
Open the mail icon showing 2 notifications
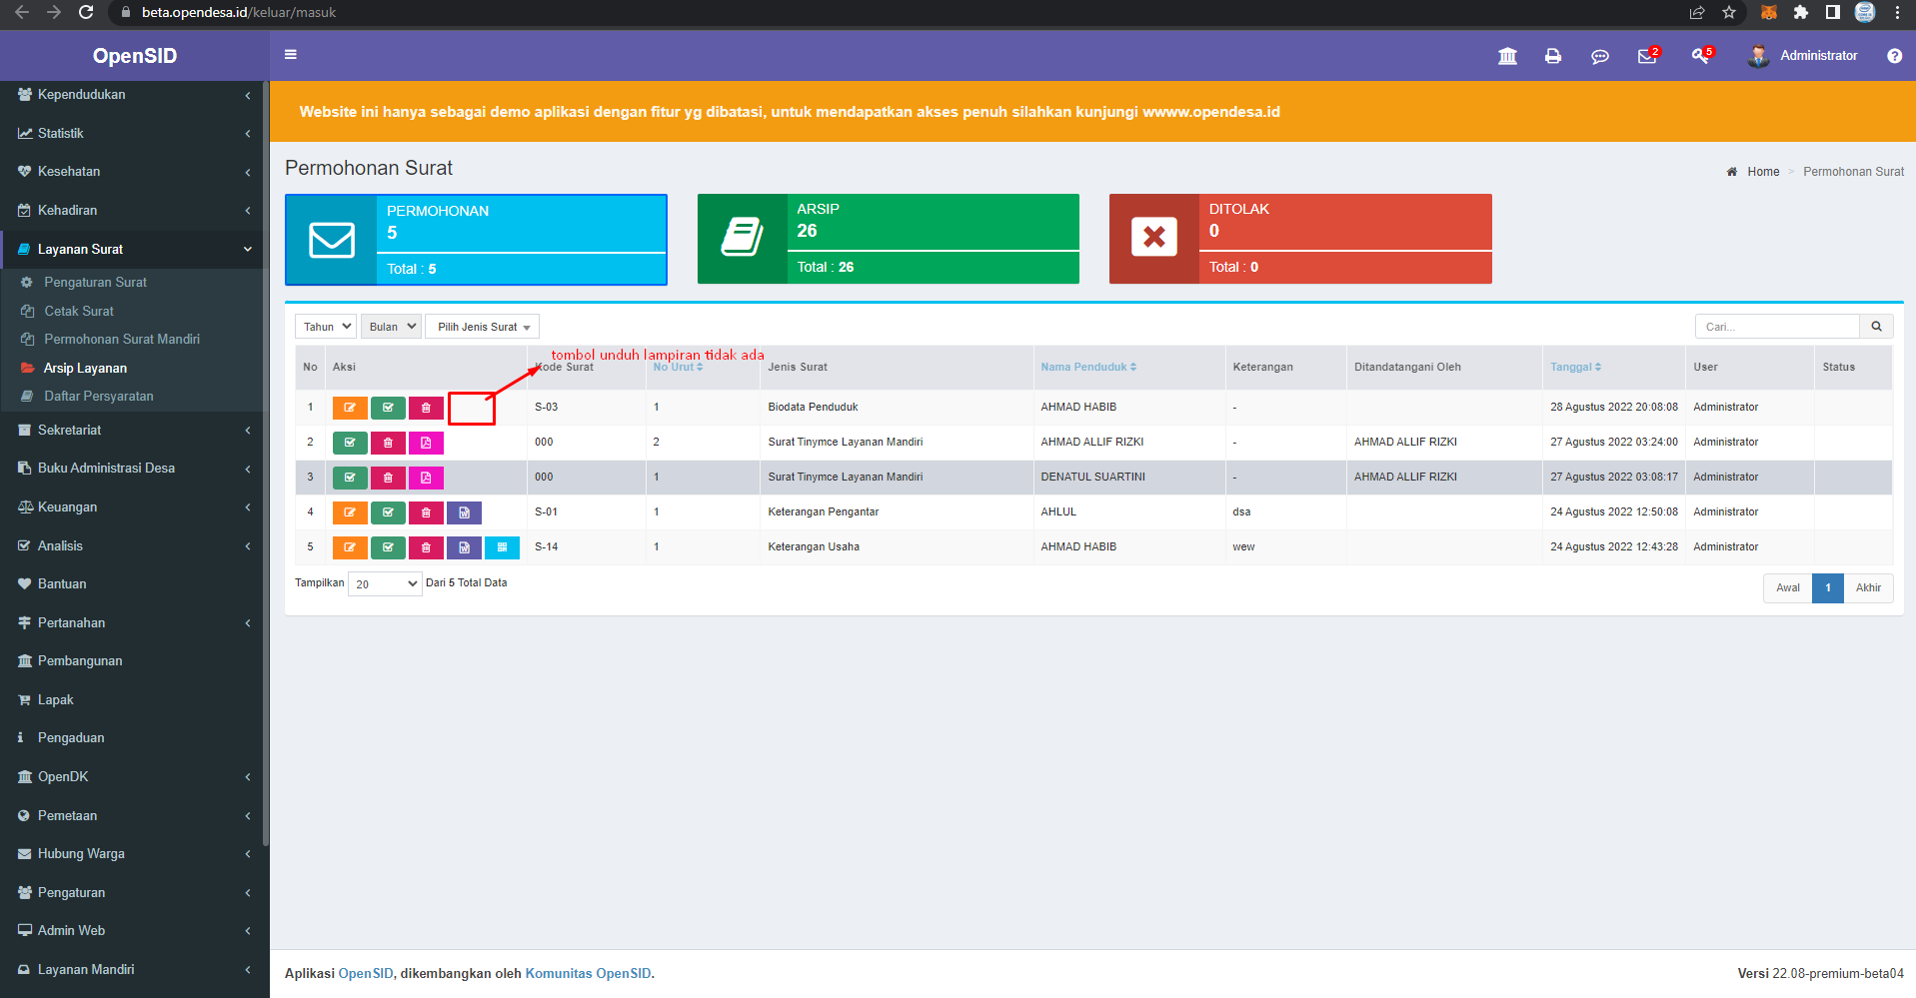[1647, 56]
